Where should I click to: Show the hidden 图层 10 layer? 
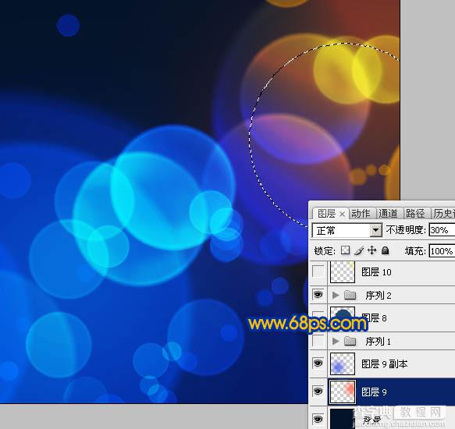[318, 271]
